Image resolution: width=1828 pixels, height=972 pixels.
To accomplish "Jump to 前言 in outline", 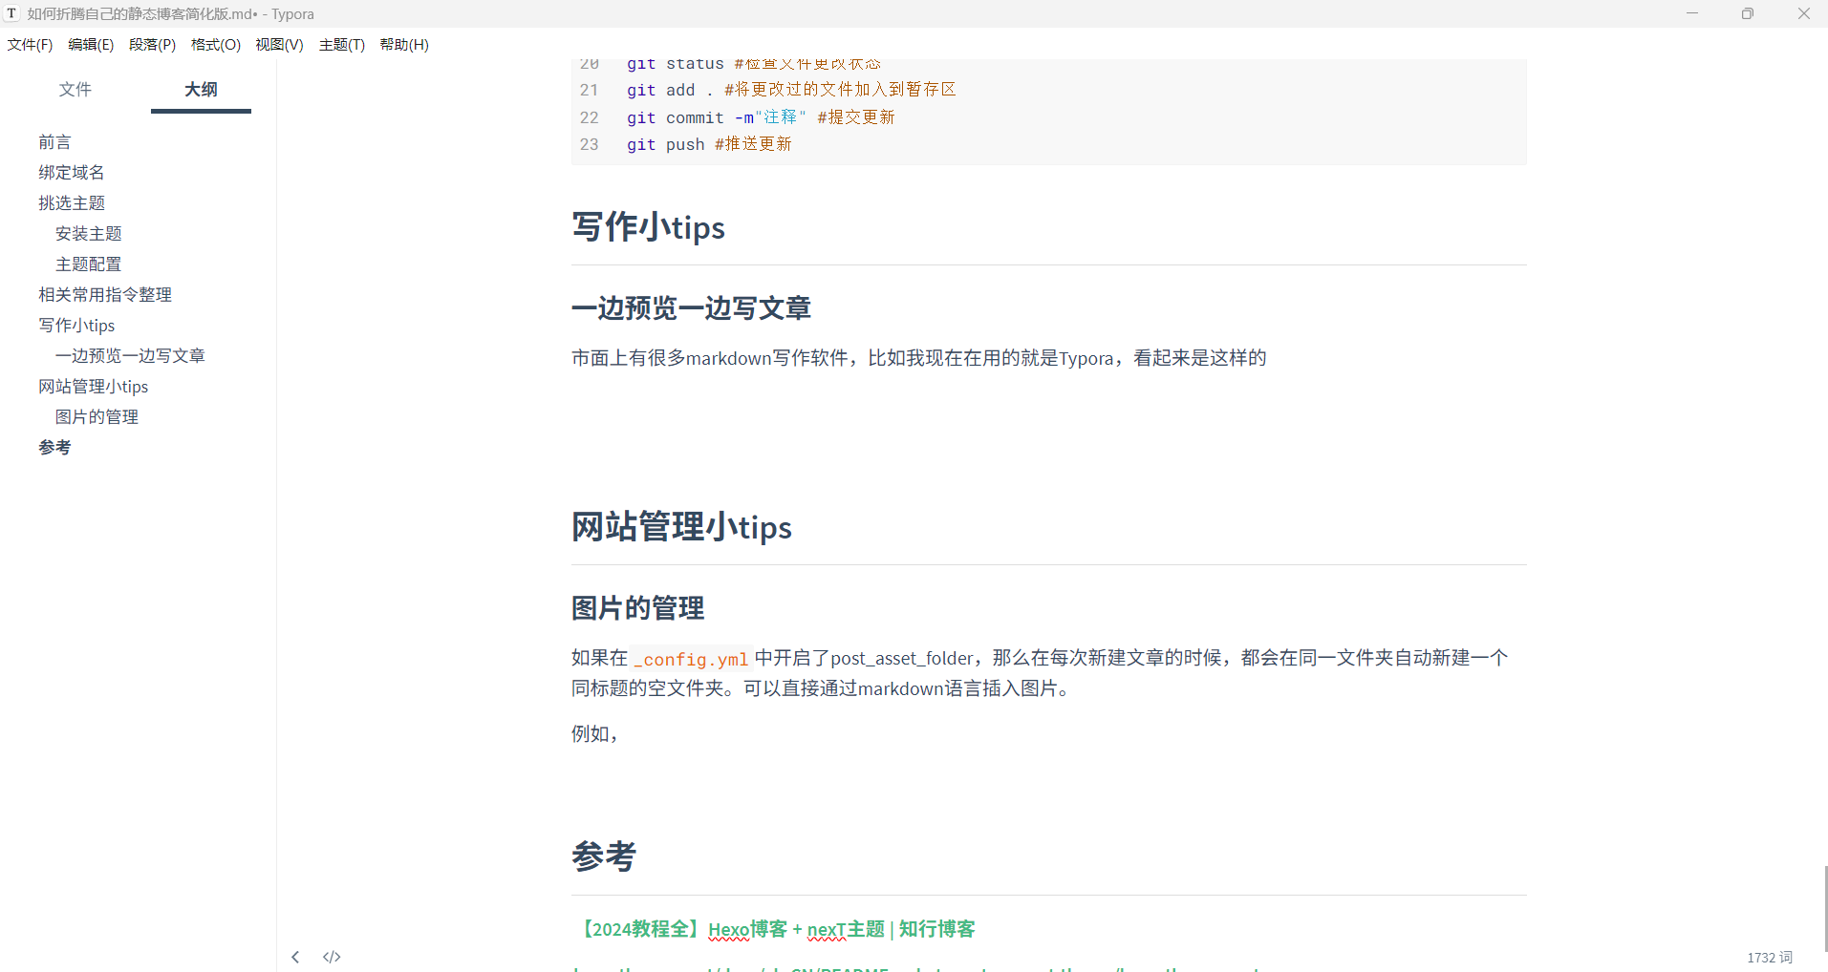I will 54,142.
